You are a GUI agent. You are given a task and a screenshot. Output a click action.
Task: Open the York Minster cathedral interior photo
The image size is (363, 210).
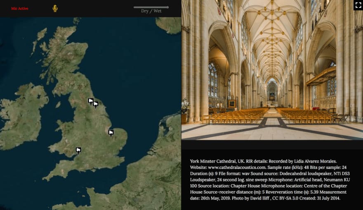tap(272, 70)
